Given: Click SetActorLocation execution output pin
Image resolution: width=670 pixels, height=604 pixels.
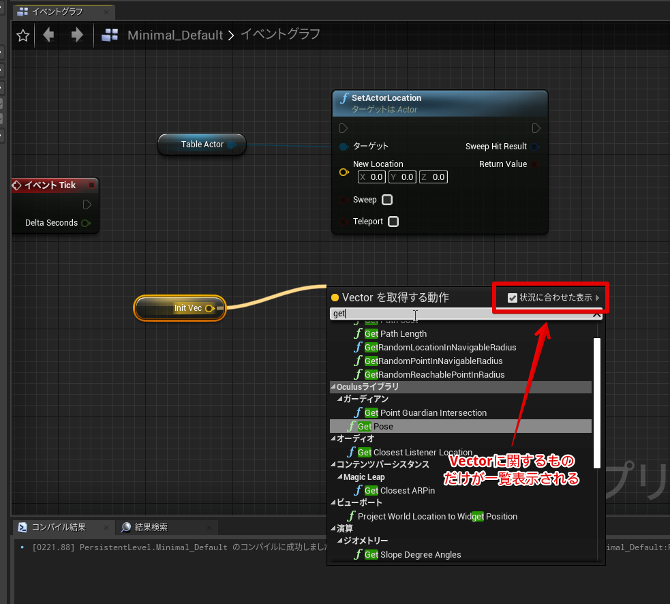Looking at the screenshot, I should coord(536,128).
